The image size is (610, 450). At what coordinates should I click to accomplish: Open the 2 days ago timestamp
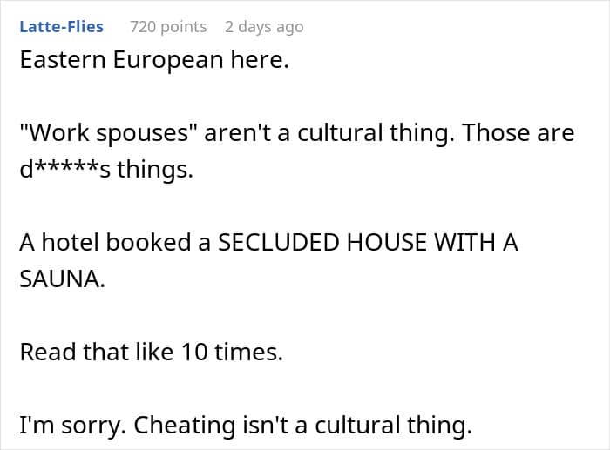pyautogui.click(x=264, y=27)
